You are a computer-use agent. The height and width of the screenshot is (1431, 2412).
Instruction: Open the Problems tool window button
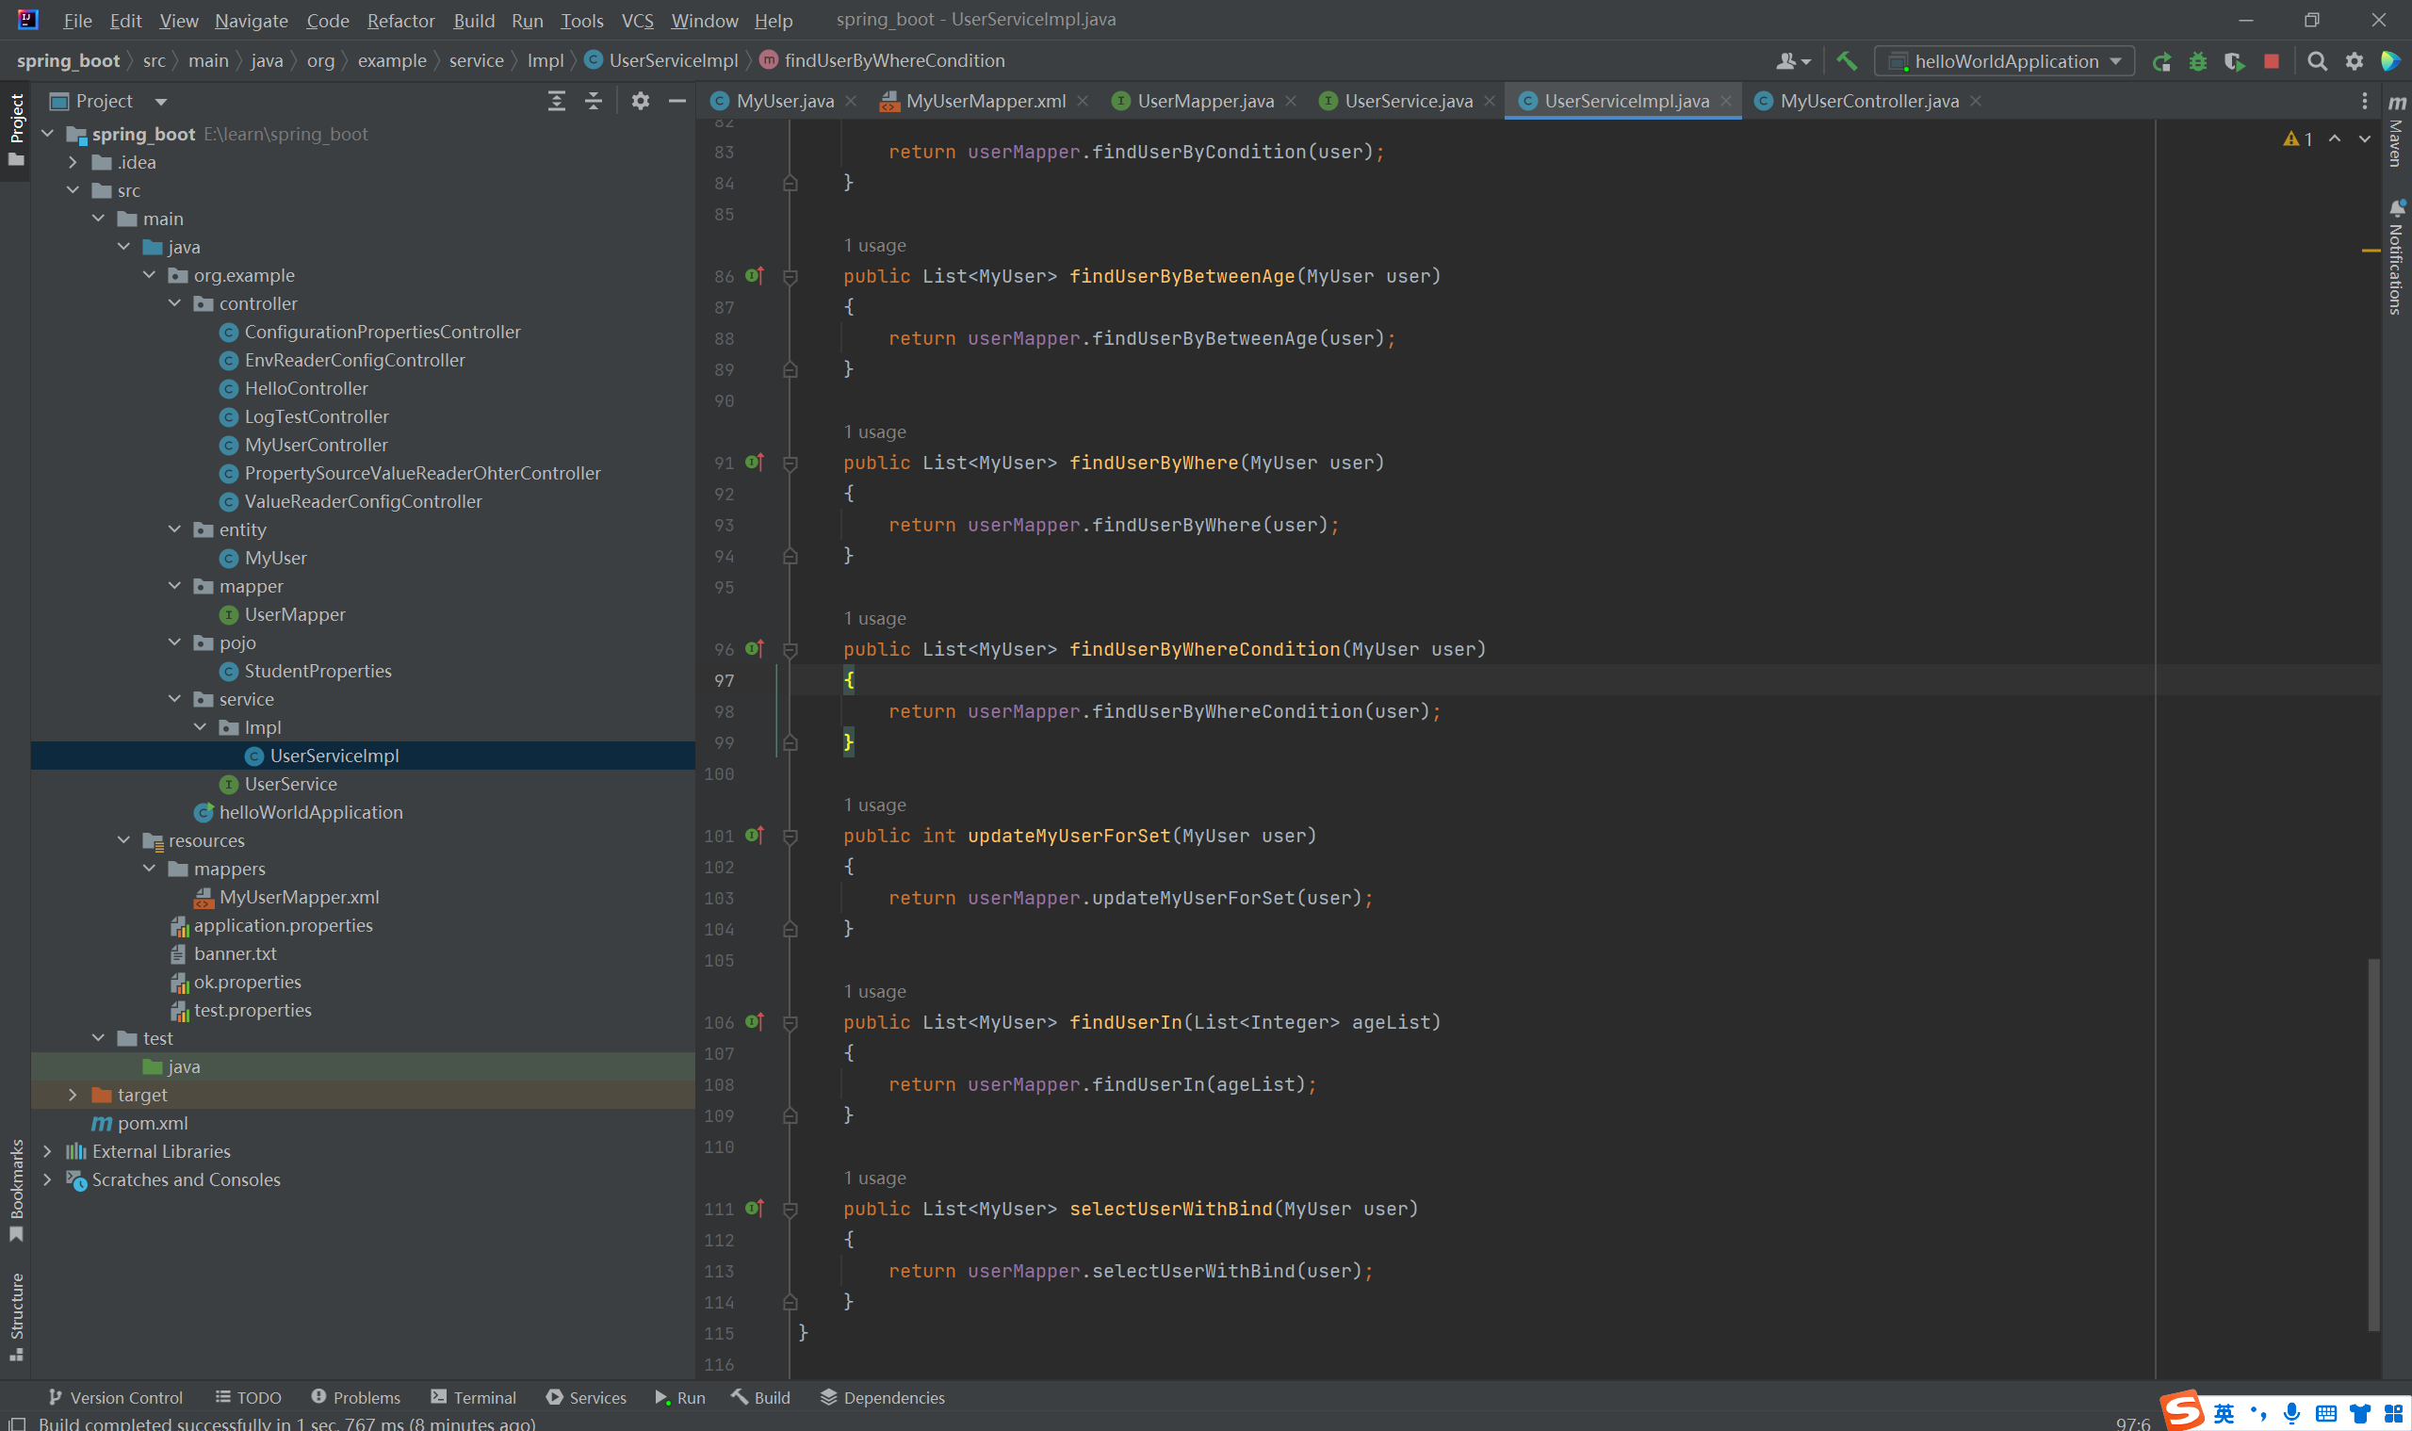tap(356, 1397)
